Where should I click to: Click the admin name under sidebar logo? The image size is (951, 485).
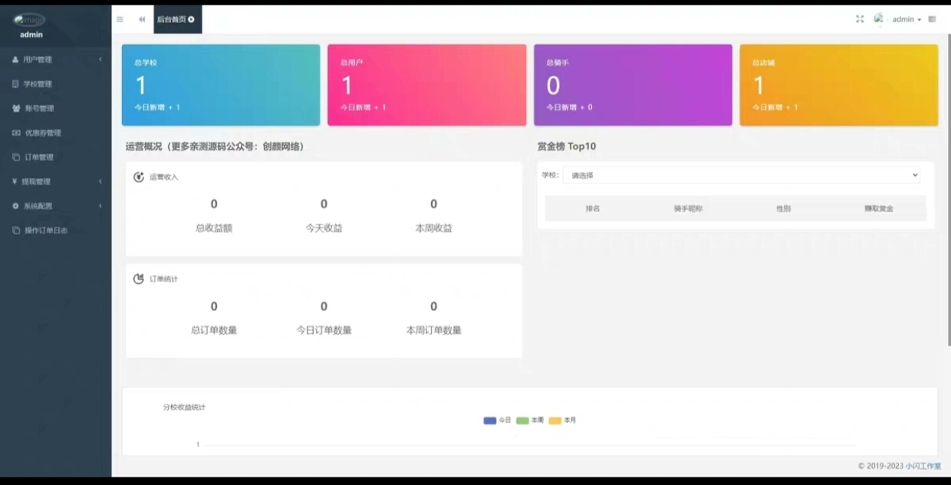31,35
